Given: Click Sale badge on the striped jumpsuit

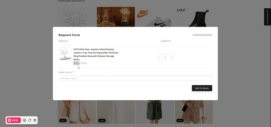Looking at the screenshot, I should pyautogui.click(x=180, y=120).
